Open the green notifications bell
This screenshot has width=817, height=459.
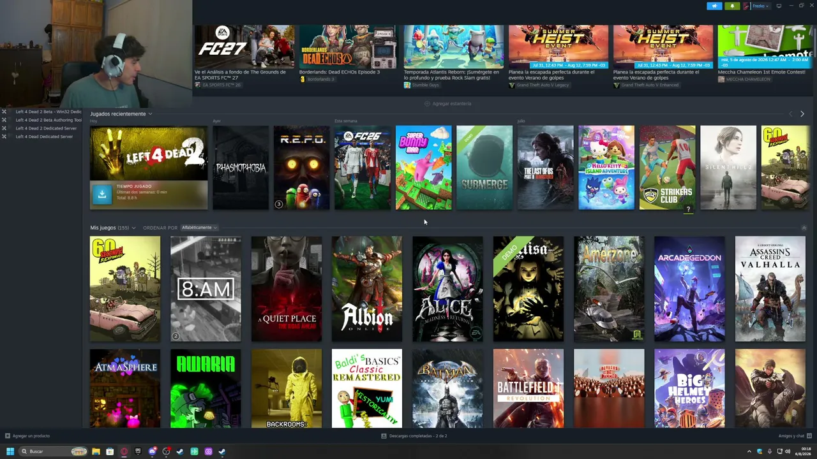pyautogui.click(x=732, y=6)
